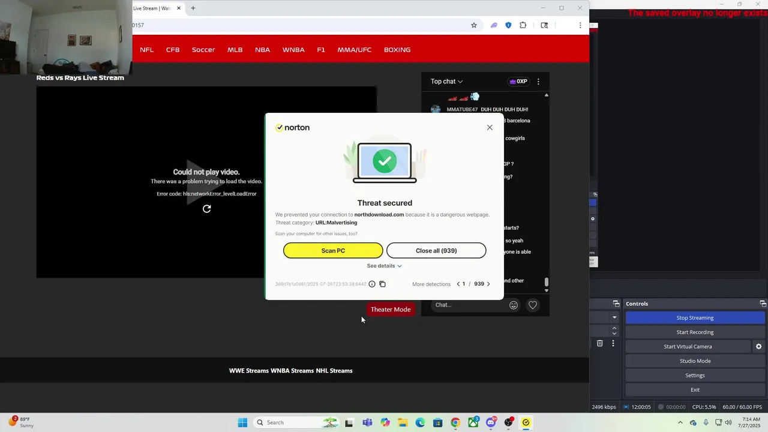
Task: Bookmark this page with the star icon
Action: (473, 25)
